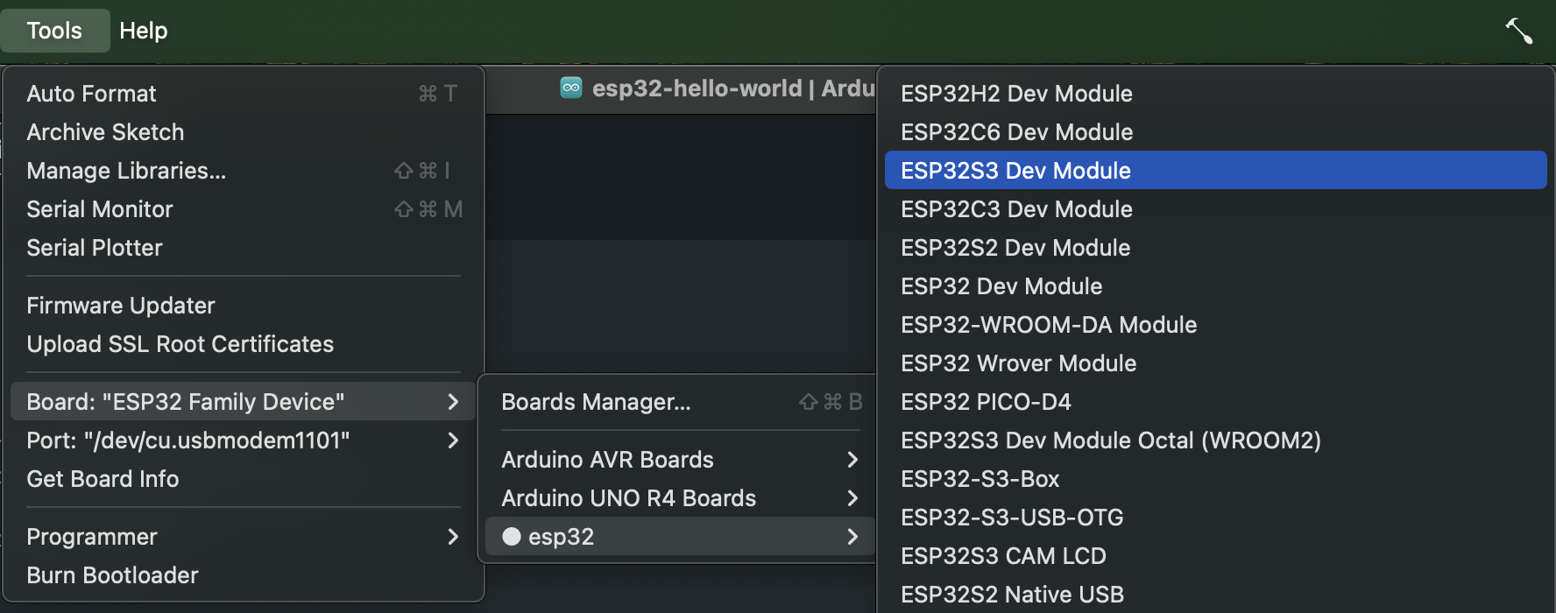This screenshot has width=1556, height=613.
Task: Expand the Arduino AVR Boards submenu
Action: [x=681, y=460]
